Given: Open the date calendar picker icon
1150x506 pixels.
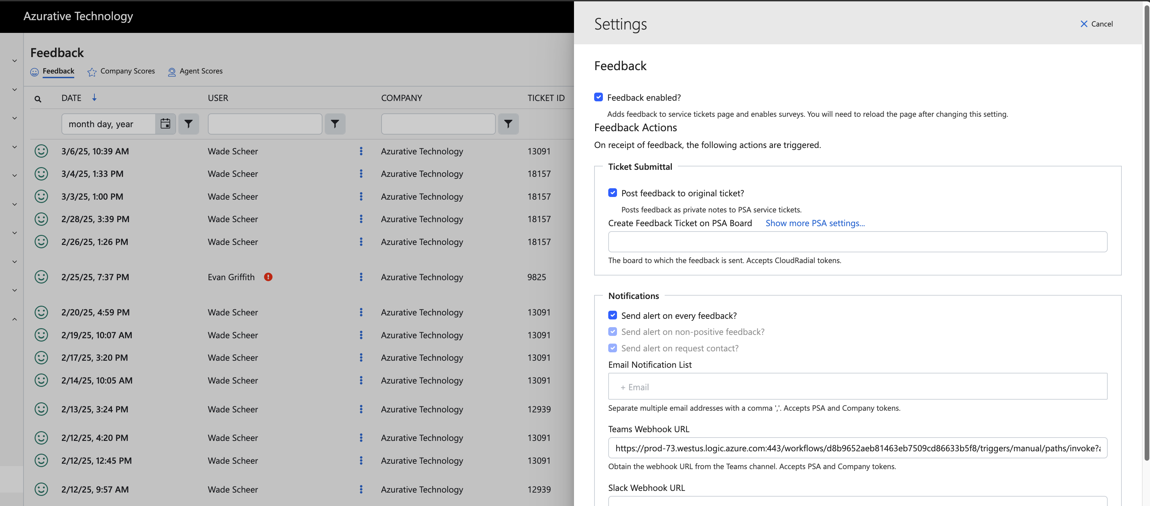Looking at the screenshot, I should [165, 124].
